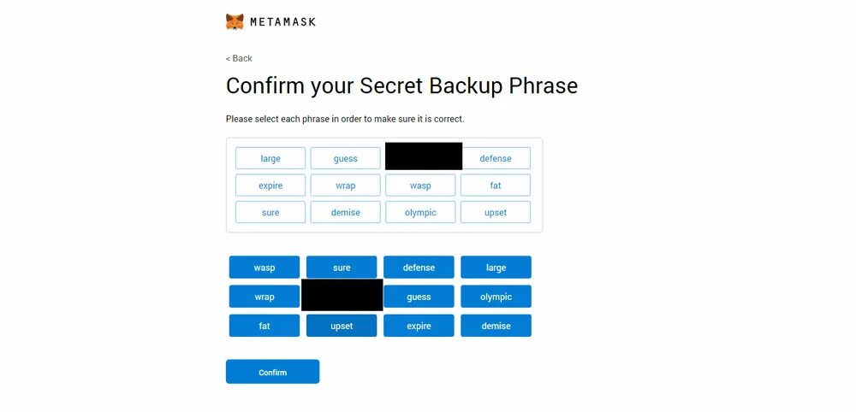Select the blue 'defense' word button
This screenshot has height=412, width=856.
coord(419,267)
